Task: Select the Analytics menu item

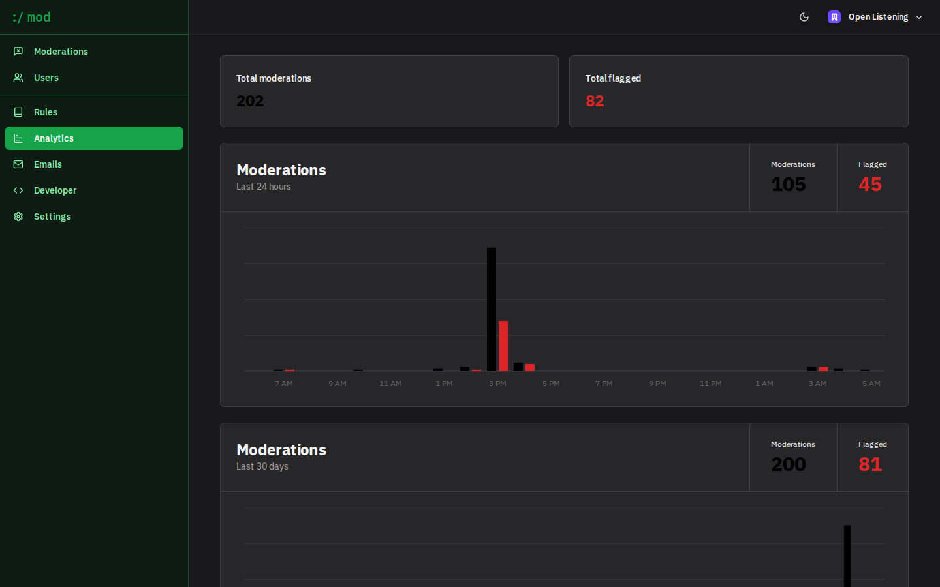Action: pos(94,138)
